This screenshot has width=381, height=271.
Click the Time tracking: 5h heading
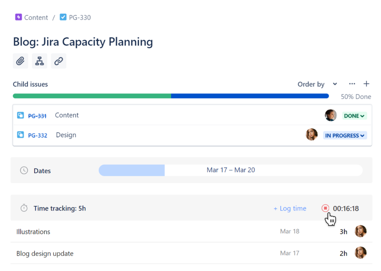(x=60, y=209)
